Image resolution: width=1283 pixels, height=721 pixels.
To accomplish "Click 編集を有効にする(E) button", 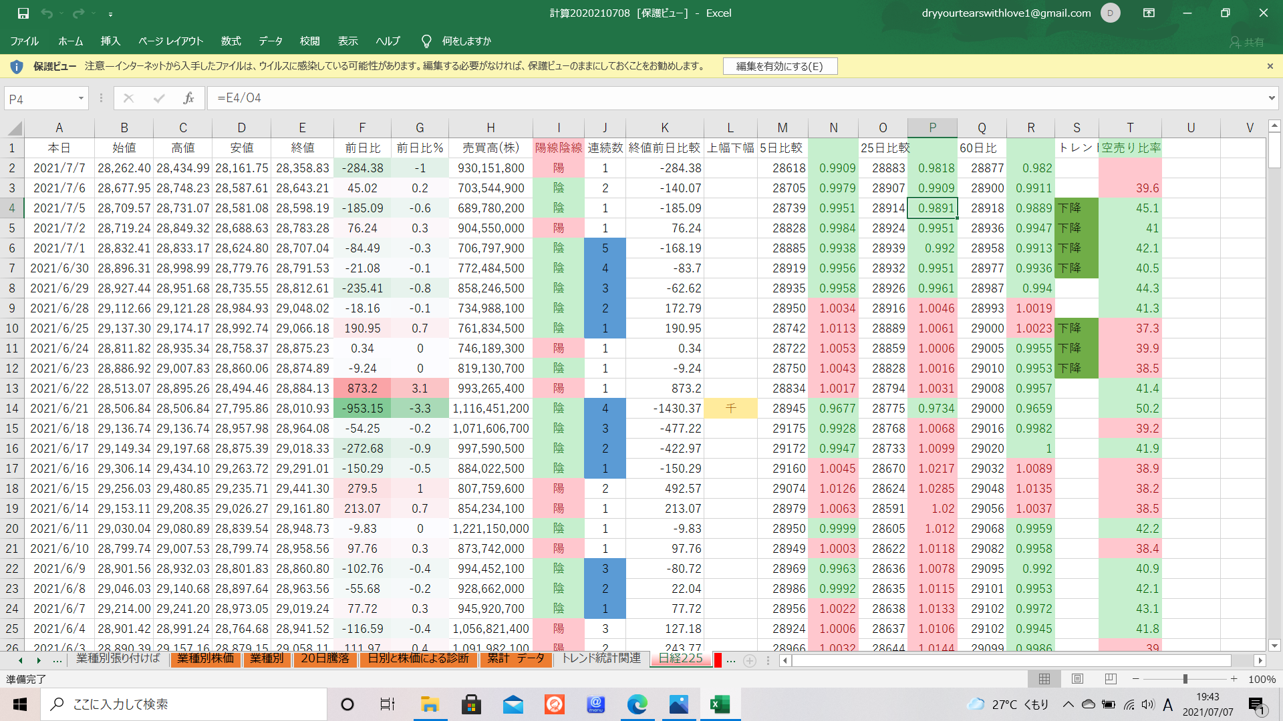I will click(779, 66).
